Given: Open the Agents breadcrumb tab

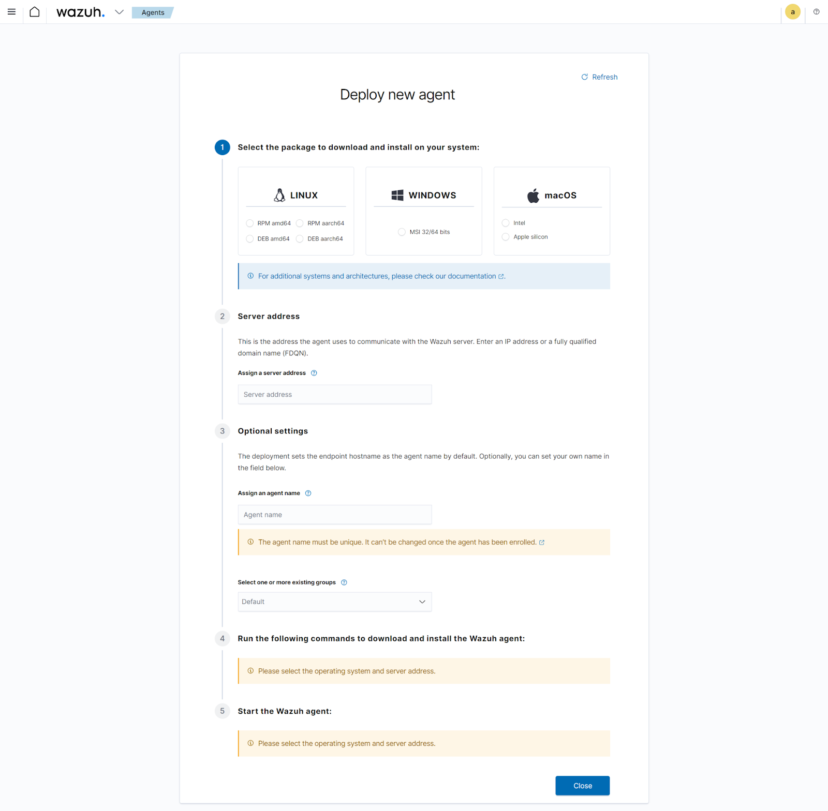Looking at the screenshot, I should tap(153, 12).
